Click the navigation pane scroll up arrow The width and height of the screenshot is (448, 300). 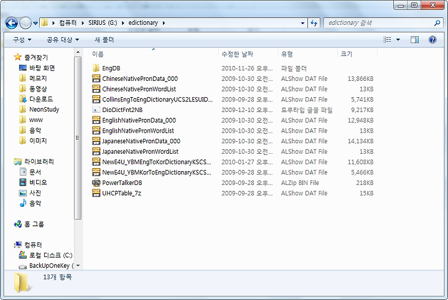(x=78, y=52)
